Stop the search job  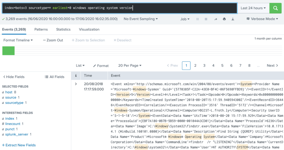206,19
